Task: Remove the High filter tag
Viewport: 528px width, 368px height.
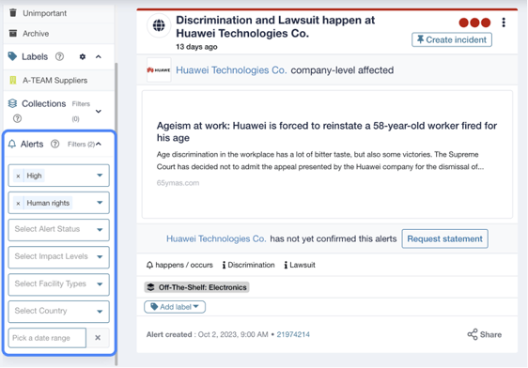Action: [18, 176]
